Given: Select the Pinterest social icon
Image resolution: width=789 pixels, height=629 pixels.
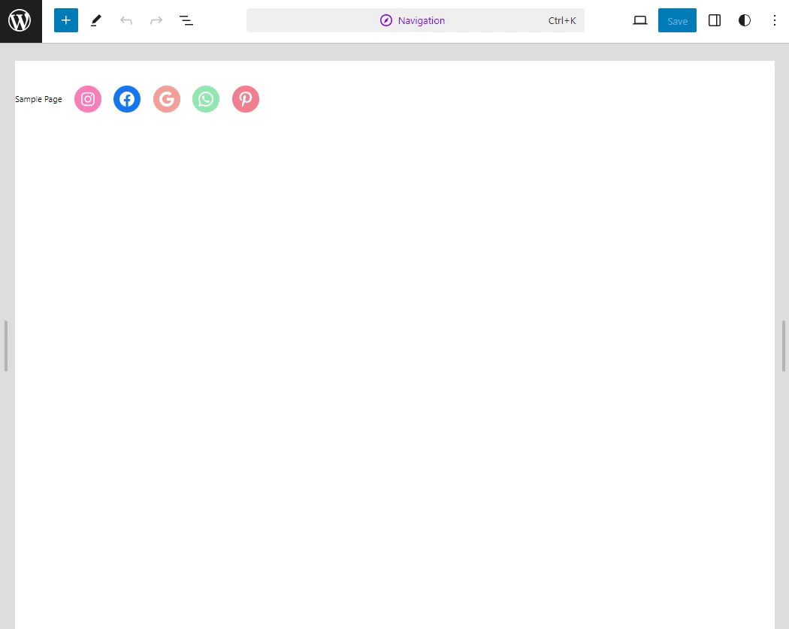Looking at the screenshot, I should 246,99.
